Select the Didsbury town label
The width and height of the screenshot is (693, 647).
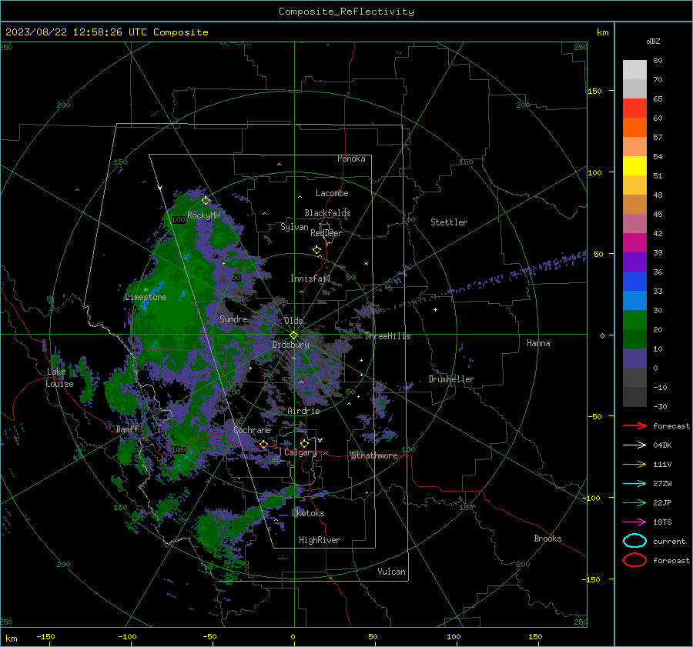coord(290,345)
